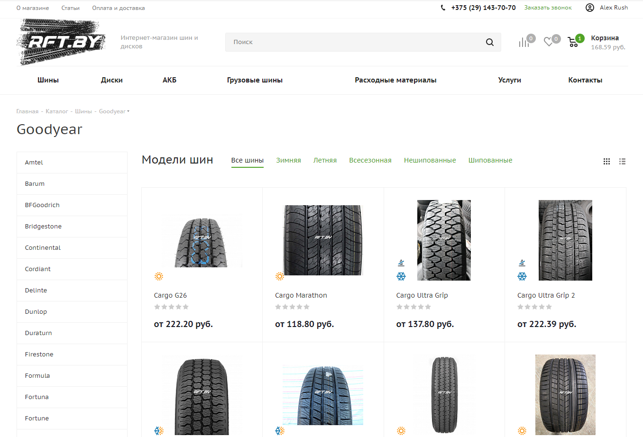Open the Cargo Ultra Grip tire thumbnail
This screenshot has width=643, height=437.
click(444, 240)
